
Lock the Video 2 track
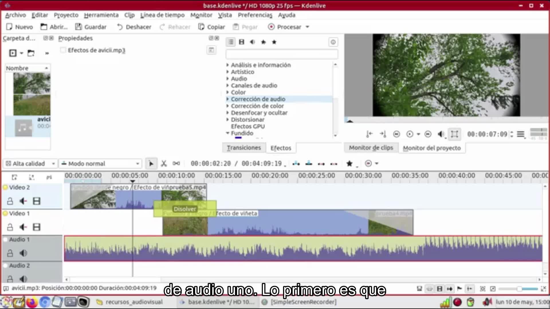pyautogui.click(x=10, y=201)
